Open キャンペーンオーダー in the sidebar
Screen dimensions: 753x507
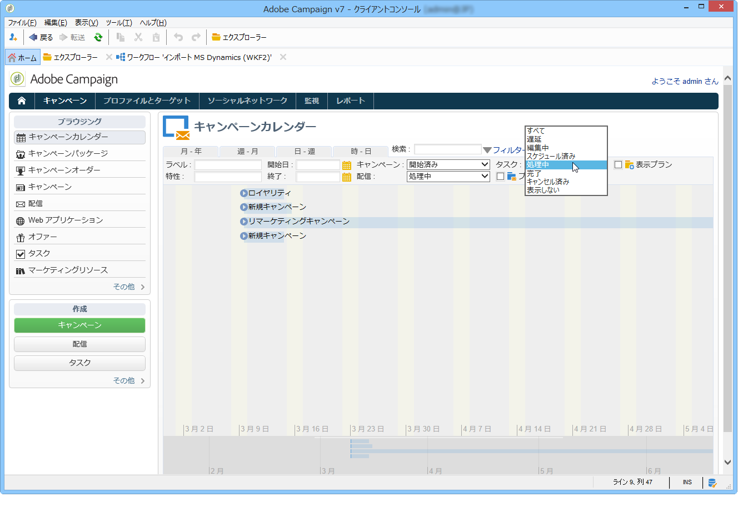pos(79,170)
